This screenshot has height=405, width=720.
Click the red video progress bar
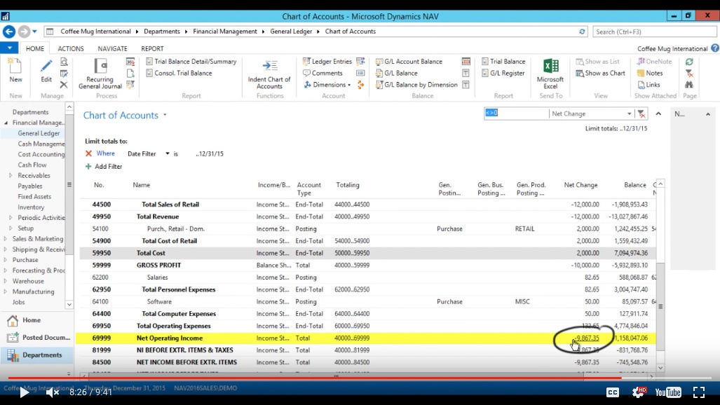(315, 378)
